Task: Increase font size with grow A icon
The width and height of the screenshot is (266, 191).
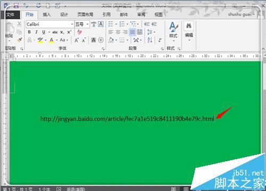Action: click(x=77, y=40)
